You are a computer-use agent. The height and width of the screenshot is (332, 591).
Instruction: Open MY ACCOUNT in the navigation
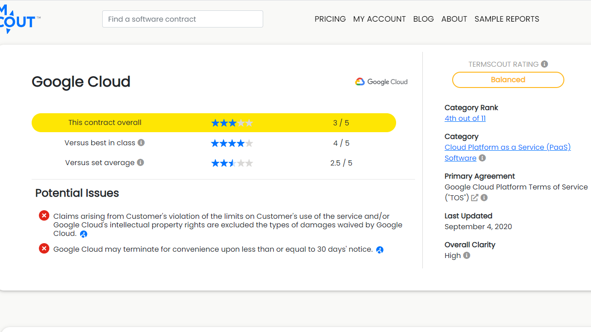coord(379,19)
